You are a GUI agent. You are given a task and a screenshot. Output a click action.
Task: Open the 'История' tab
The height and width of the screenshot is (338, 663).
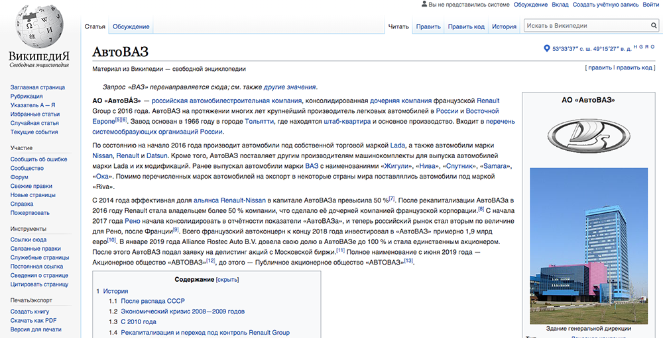coord(504,27)
